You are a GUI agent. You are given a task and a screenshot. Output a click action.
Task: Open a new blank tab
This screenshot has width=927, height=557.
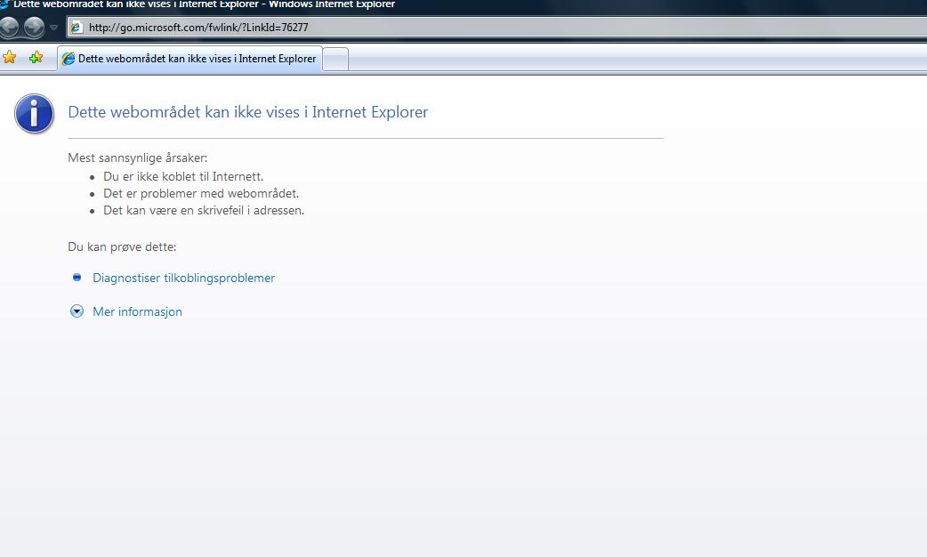(x=335, y=59)
